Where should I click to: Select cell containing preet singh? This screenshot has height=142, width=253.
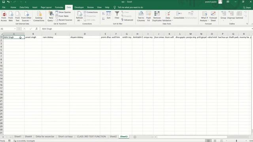pyautogui.click(x=33, y=37)
